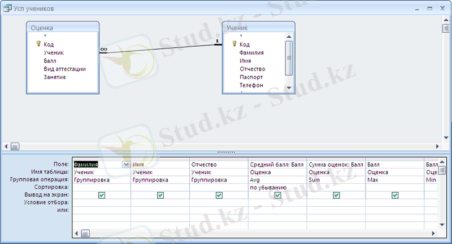Click table name cell Ученик under Фамилия

coord(102,172)
